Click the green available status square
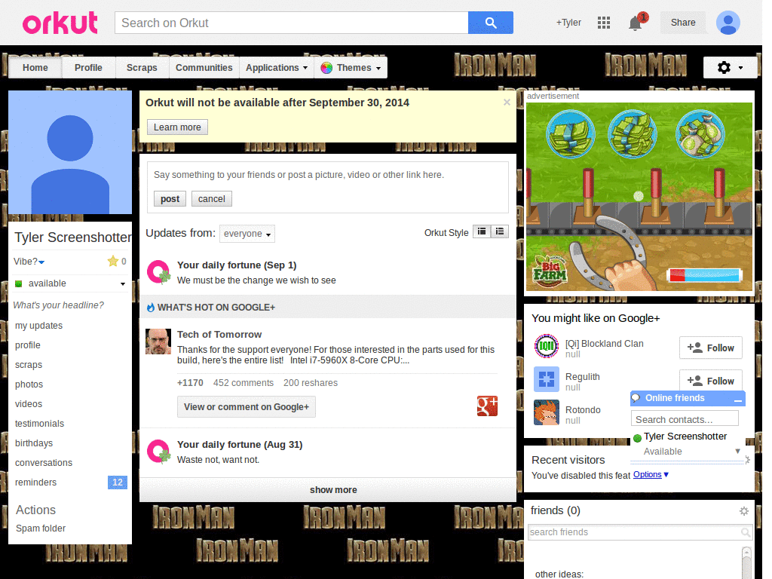 tap(19, 283)
